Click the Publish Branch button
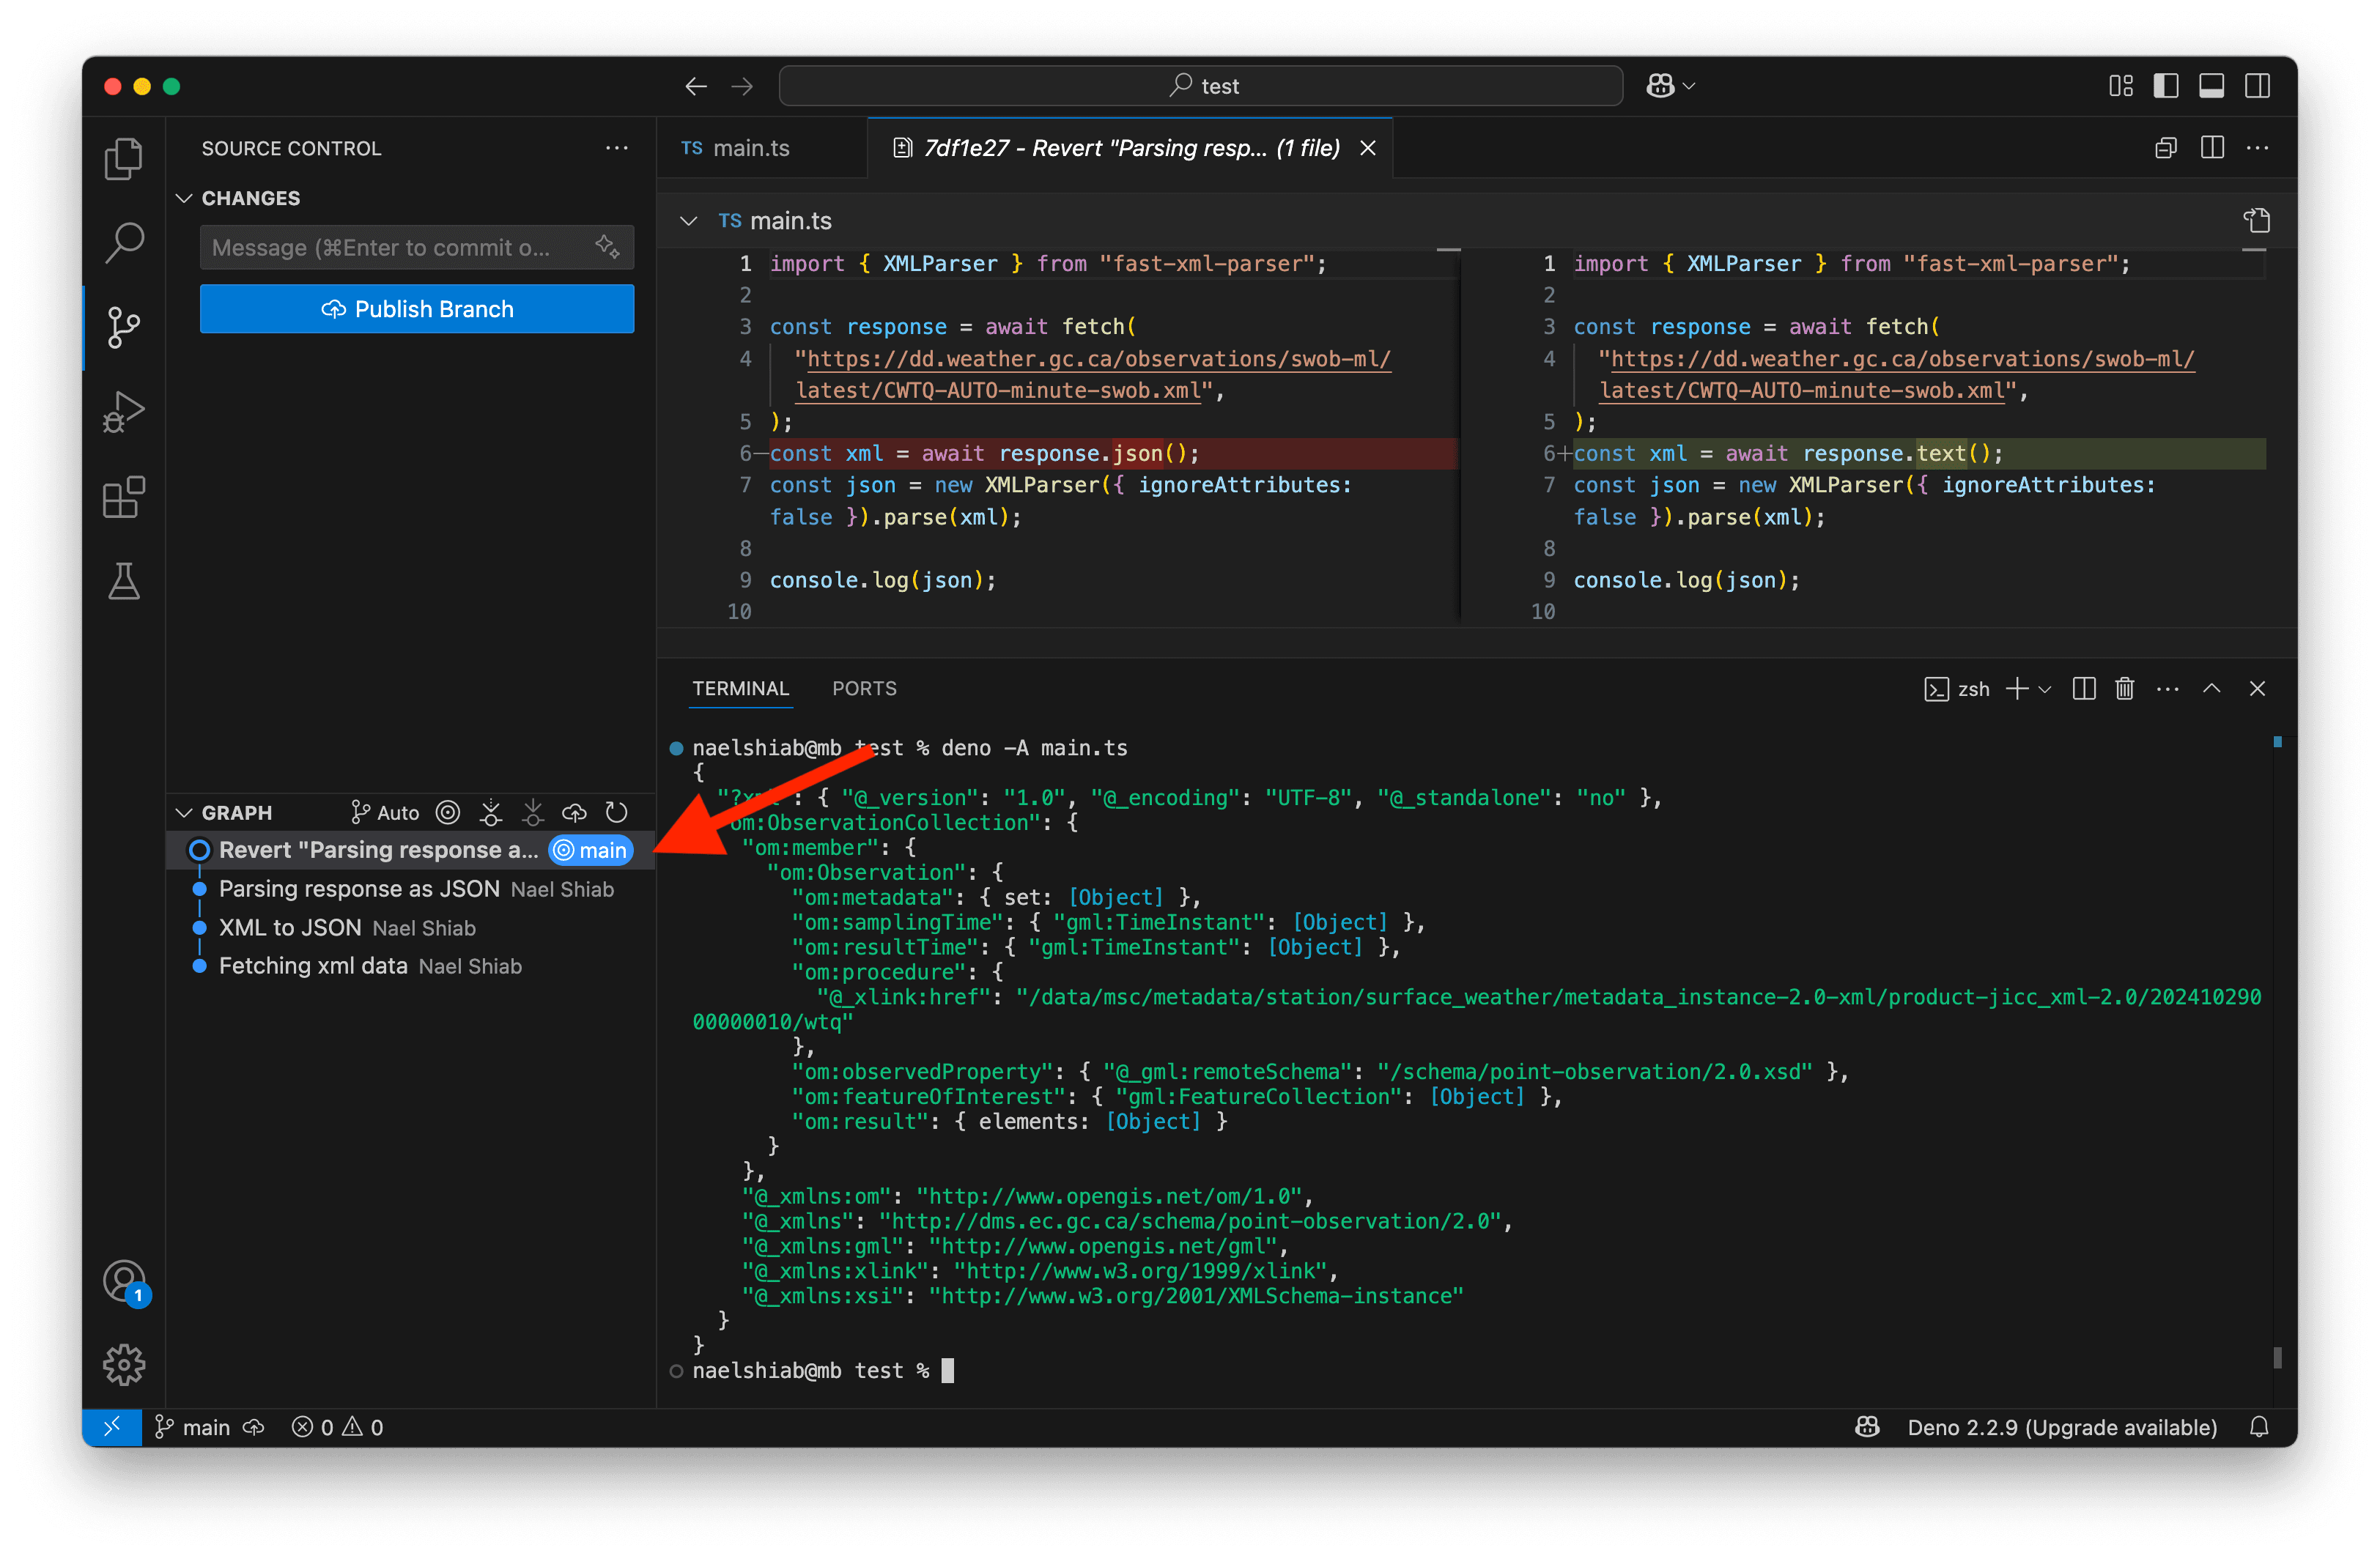The height and width of the screenshot is (1556, 2380). pos(417,309)
